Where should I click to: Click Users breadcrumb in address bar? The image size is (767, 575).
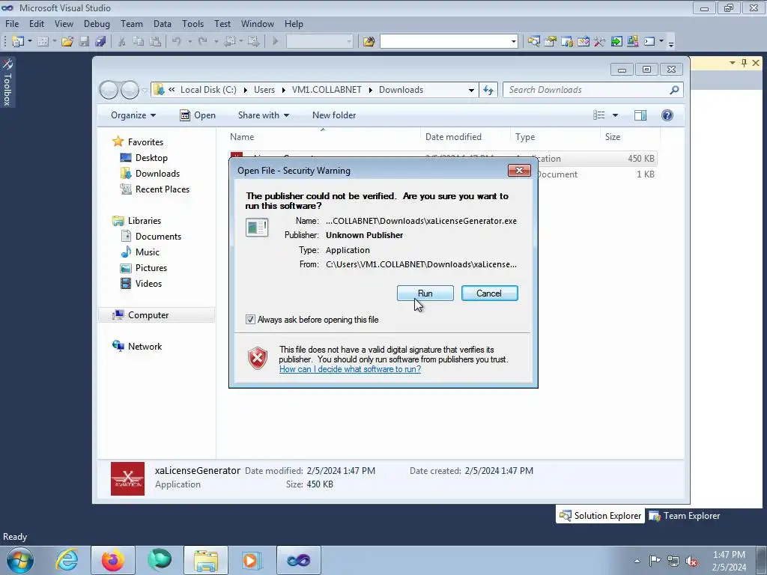tap(264, 90)
